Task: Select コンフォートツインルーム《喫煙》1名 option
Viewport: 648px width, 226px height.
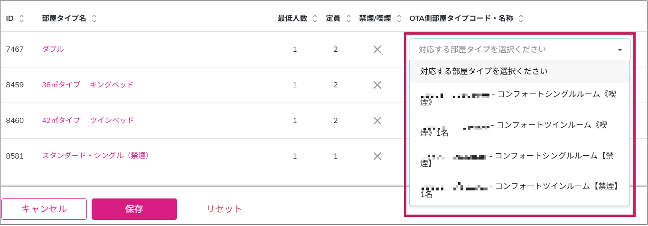Action: (x=520, y=129)
